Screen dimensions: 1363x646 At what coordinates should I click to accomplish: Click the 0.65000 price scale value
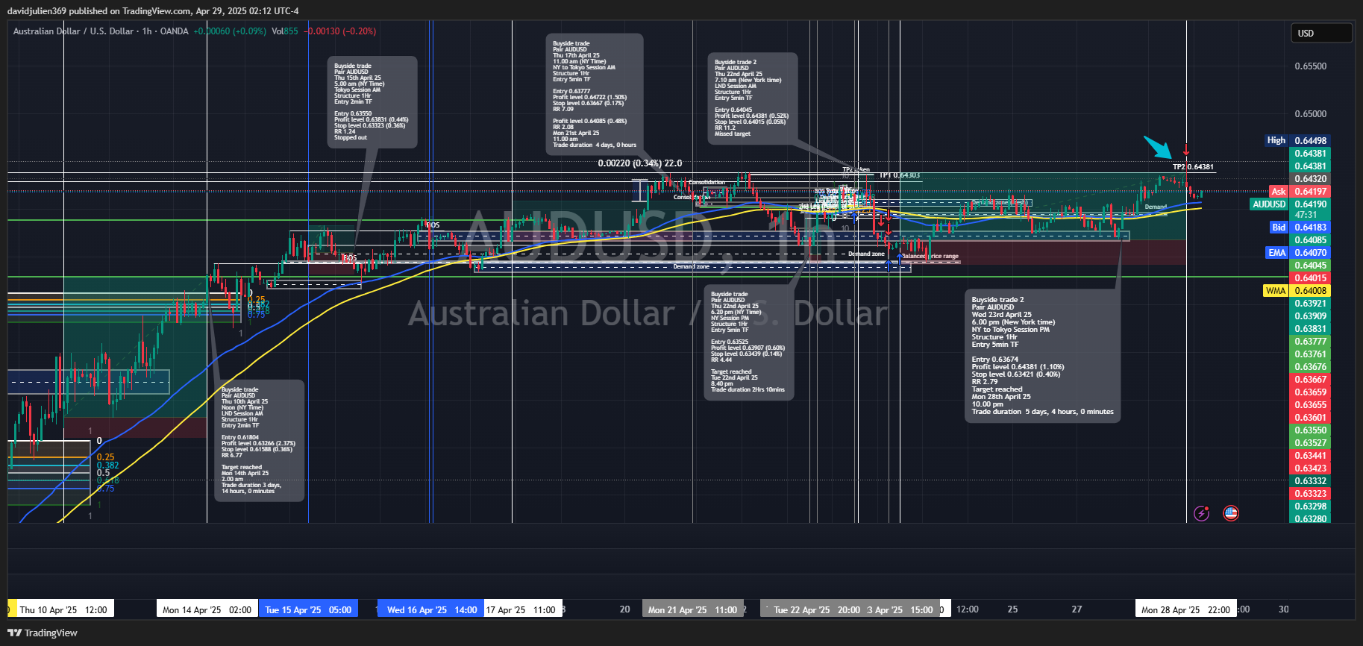click(x=1311, y=114)
